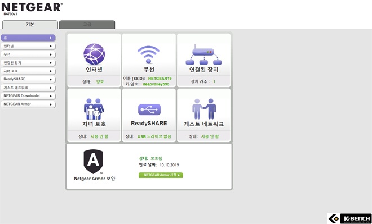Click the Netgear Armor 보안 label
Image resolution: width=372 pixels, height=224 pixels.
tap(95, 179)
